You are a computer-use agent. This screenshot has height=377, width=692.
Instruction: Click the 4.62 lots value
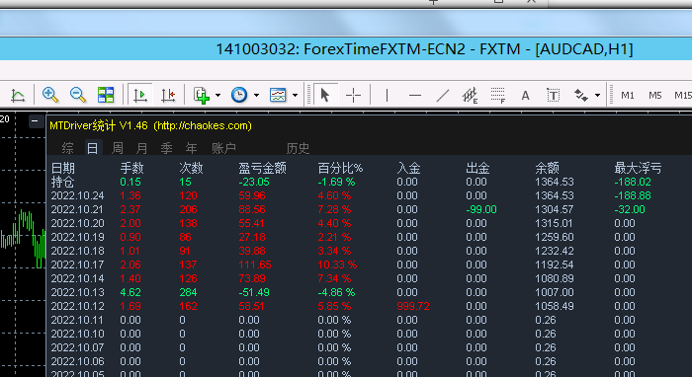pyautogui.click(x=130, y=292)
